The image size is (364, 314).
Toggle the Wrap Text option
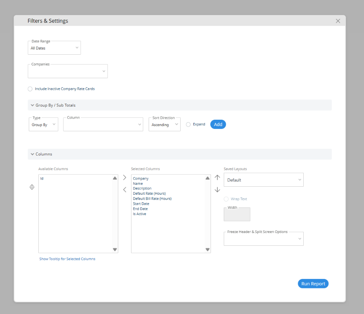coord(226,199)
